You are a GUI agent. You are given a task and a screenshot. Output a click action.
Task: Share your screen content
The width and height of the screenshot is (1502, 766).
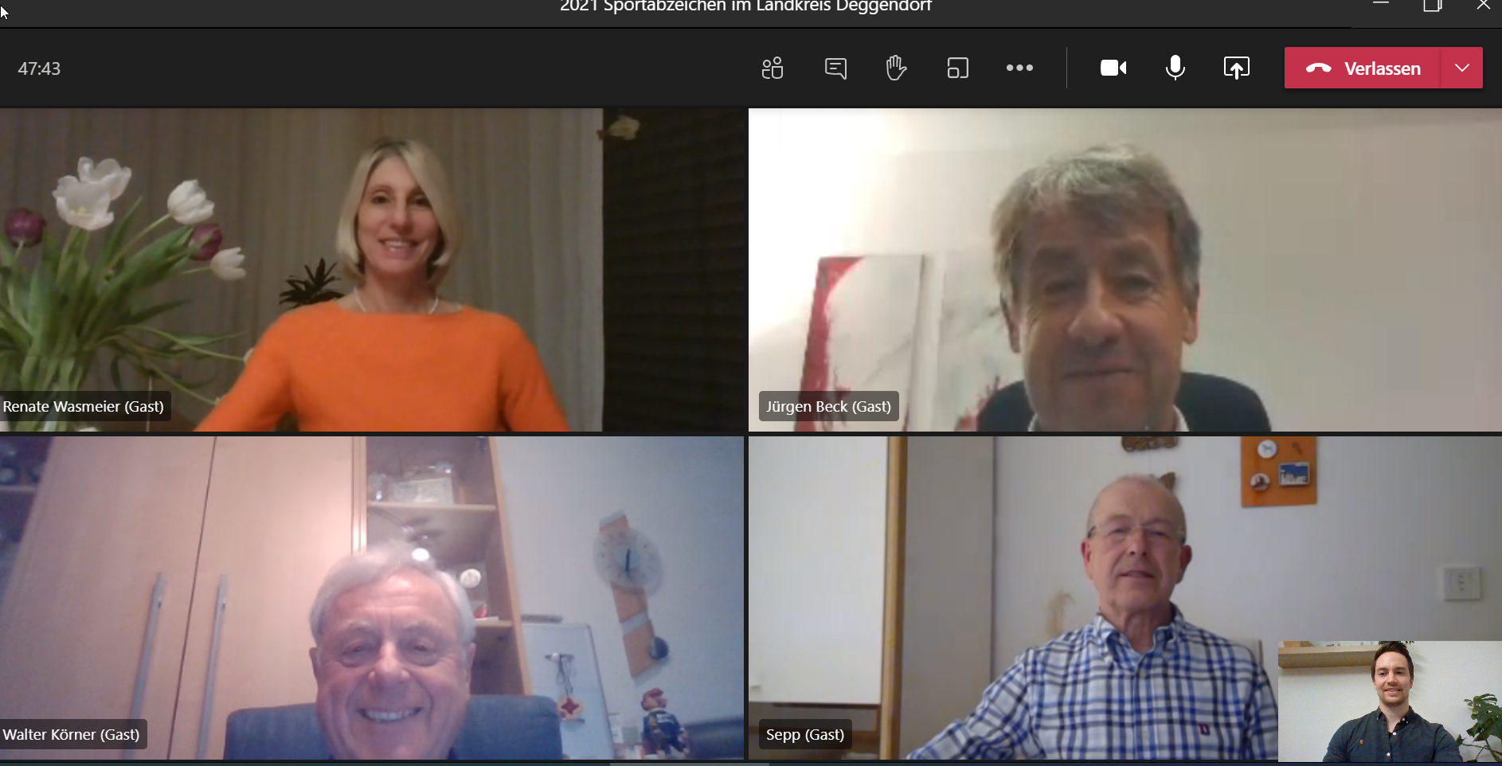pyautogui.click(x=1236, y=68)
